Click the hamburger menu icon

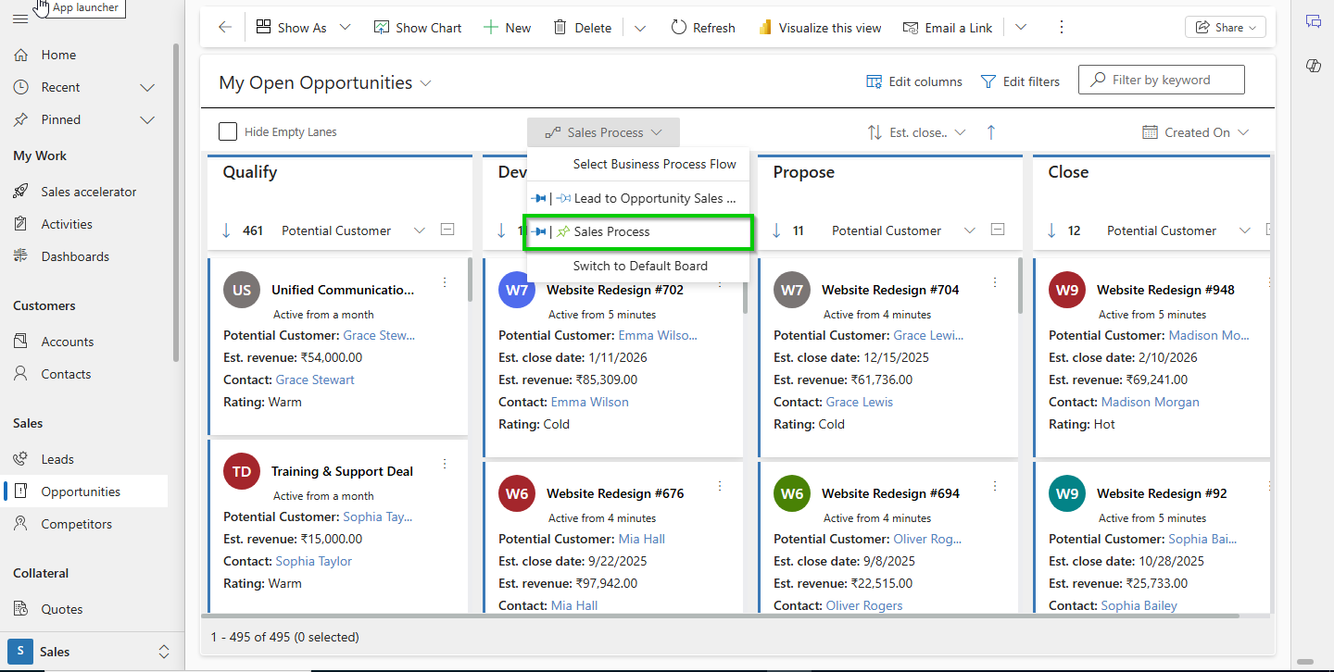pos(20,19)
